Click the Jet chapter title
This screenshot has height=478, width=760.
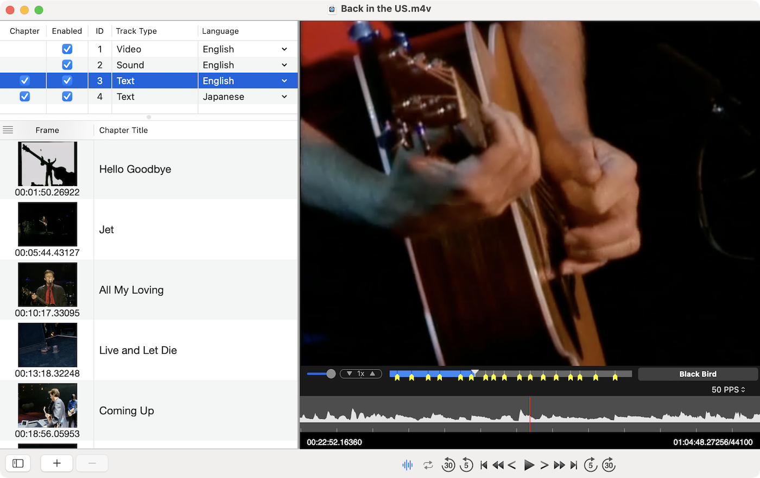(x=106, y=230)
